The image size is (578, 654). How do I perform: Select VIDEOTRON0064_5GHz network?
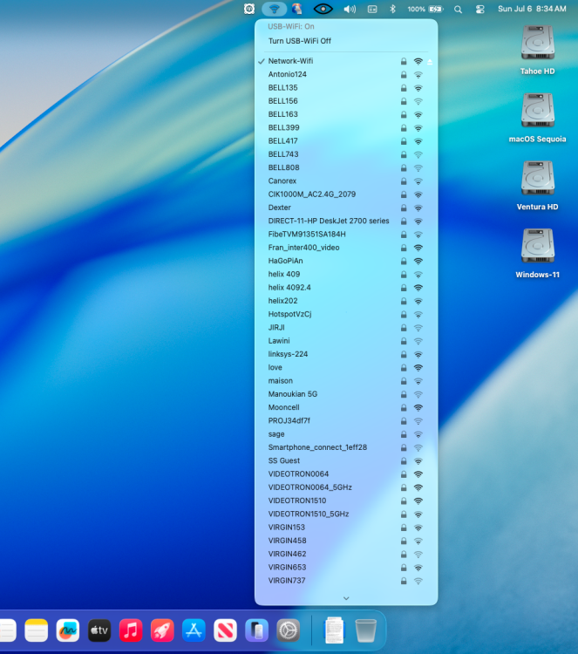(346, 487)
